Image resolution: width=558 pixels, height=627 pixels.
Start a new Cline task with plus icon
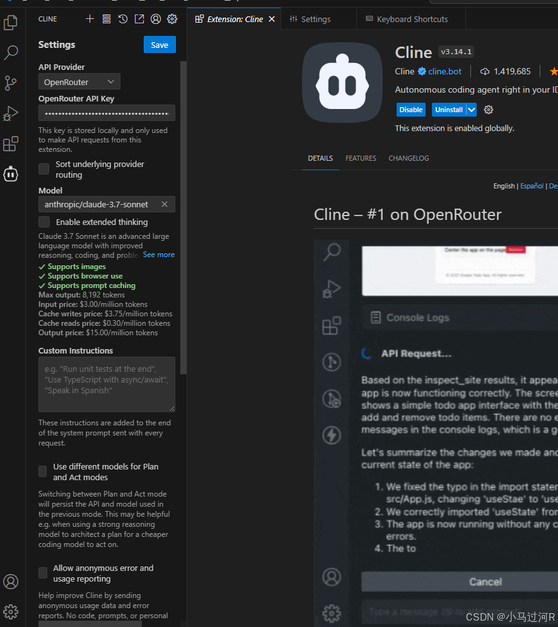pyautogui.click(x=90, y=19)
